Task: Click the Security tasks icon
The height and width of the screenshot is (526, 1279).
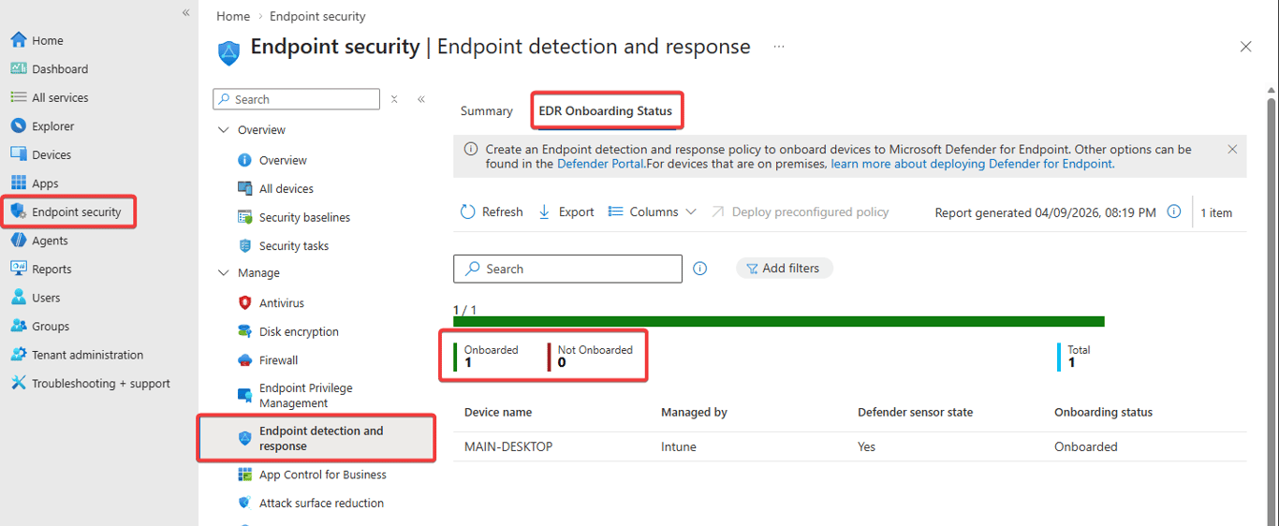Action: point(244,246)
